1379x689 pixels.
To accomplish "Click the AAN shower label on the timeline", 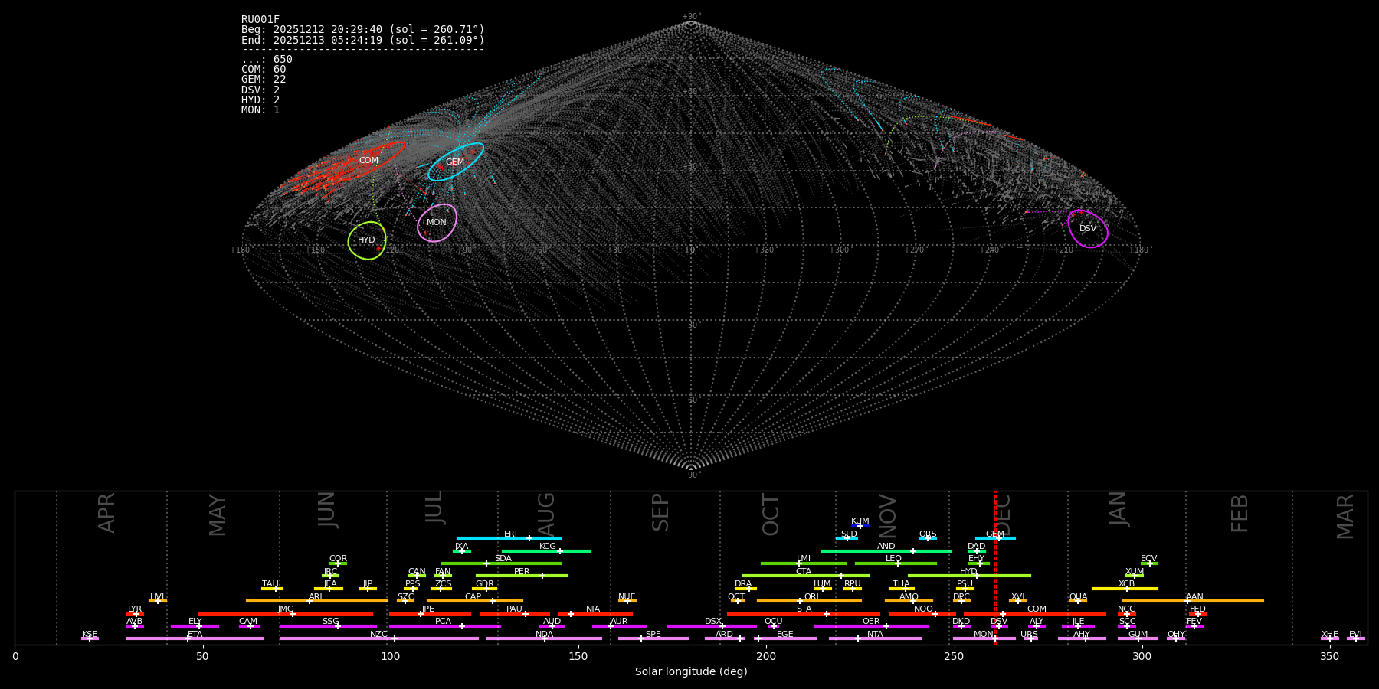I will click(x=1194, y=597).
